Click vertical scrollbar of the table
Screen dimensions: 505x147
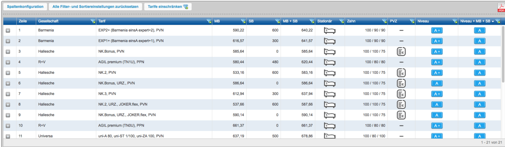point(503,54)
